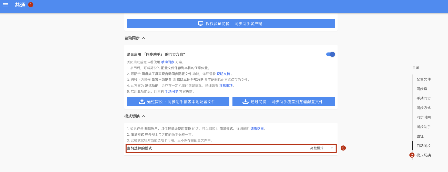Open 手动同步 link in first description line
Viewport: 448px width, 172px height.
168,62
